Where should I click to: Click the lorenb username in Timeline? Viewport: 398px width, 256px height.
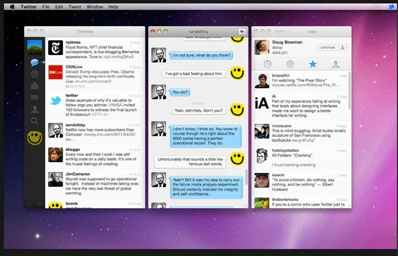point(72,204)
